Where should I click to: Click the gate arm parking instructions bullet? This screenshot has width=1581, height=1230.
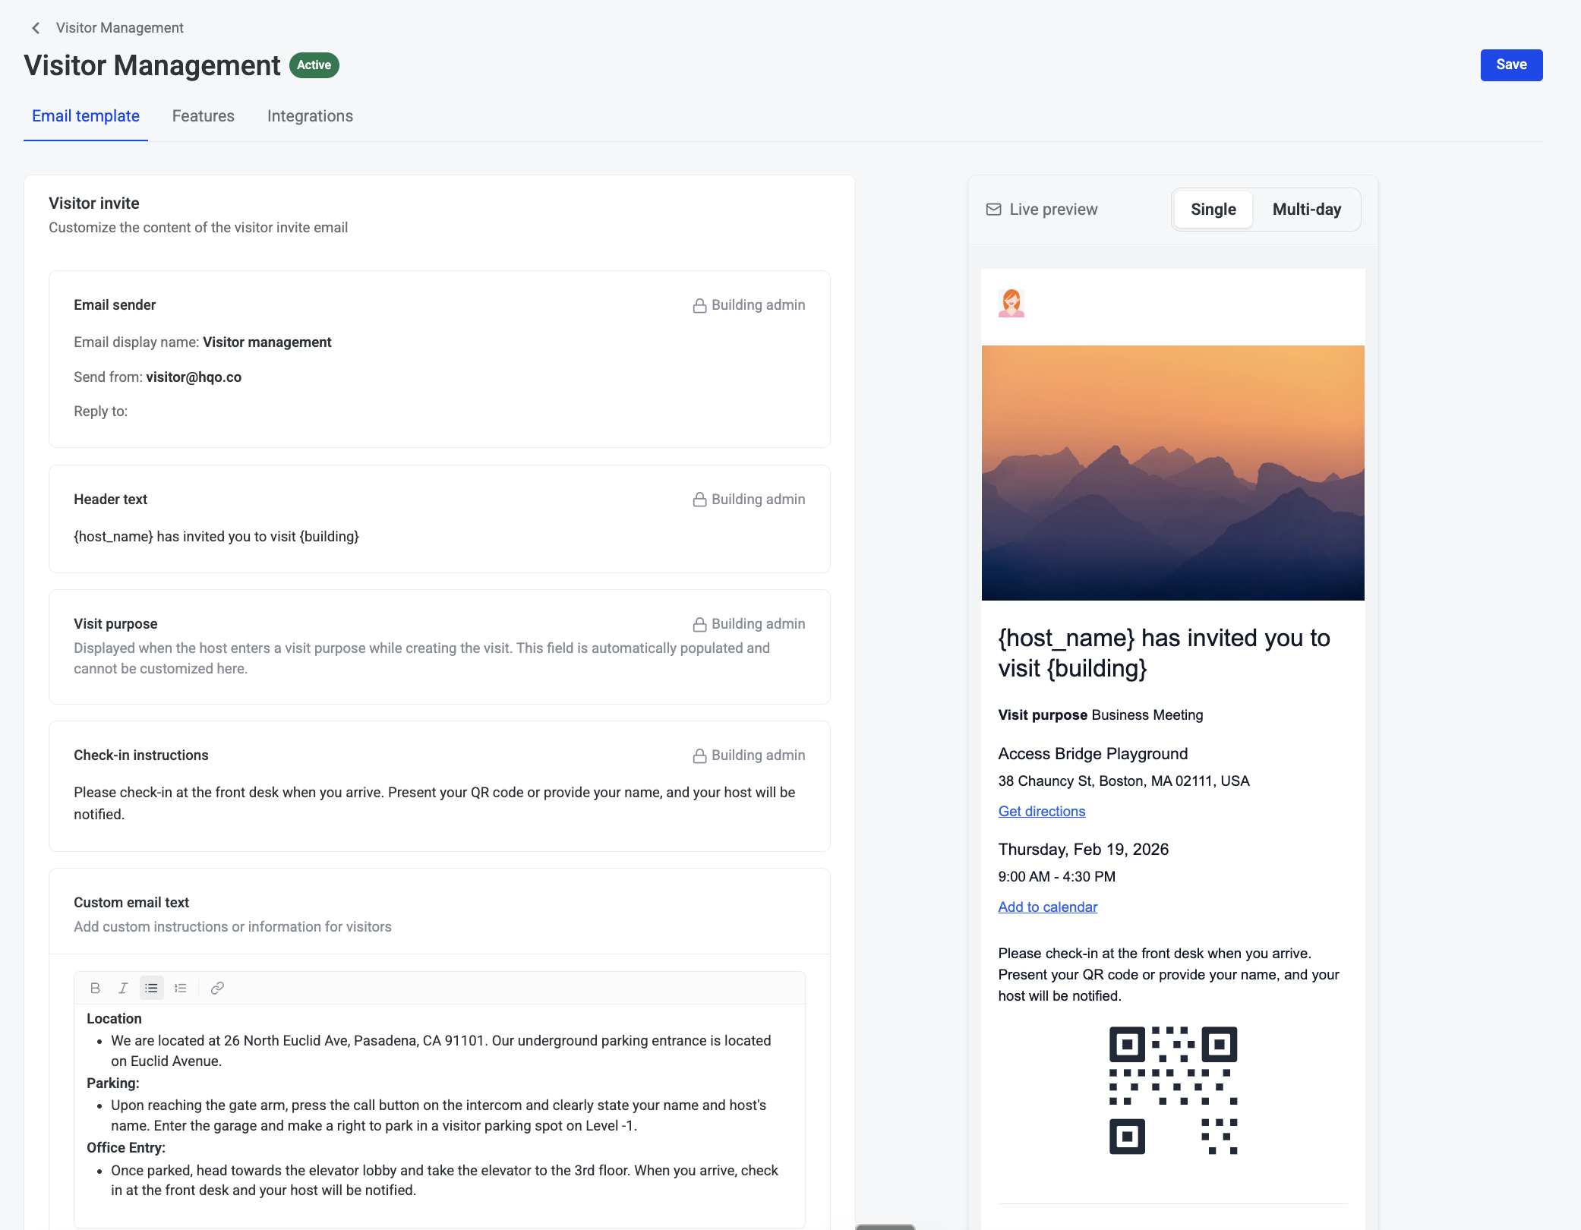pyautogui.click(x=439, y=1115)
